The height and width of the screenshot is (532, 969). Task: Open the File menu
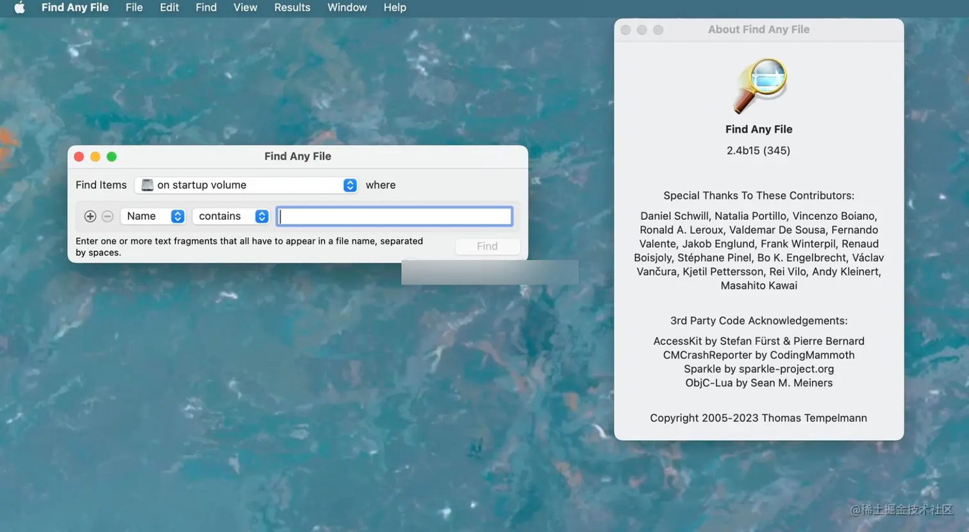coord(134,8)
